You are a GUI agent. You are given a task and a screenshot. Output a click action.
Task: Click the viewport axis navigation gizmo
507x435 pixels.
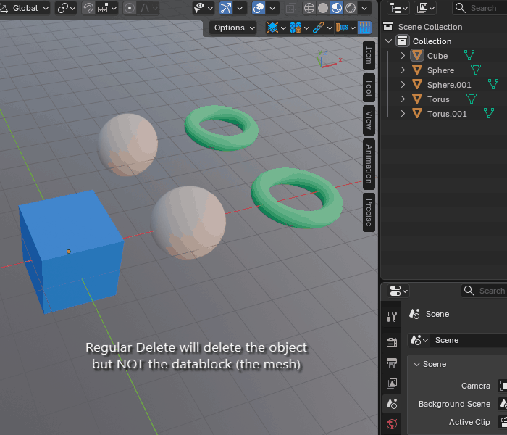tap(328, 59)
